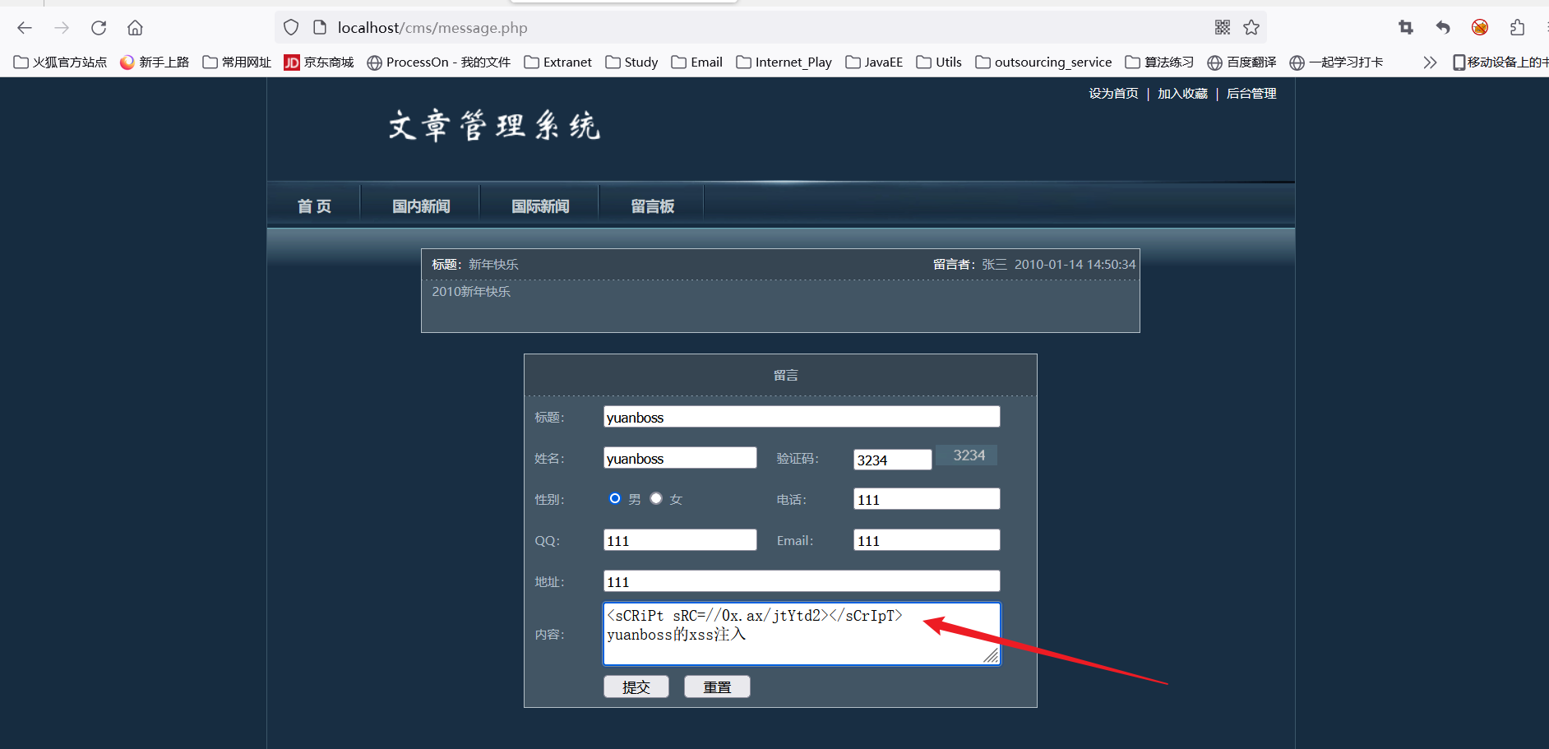Go to the 首页 navigation tab
Screen dimensions: 1549x749
point(314,206)
